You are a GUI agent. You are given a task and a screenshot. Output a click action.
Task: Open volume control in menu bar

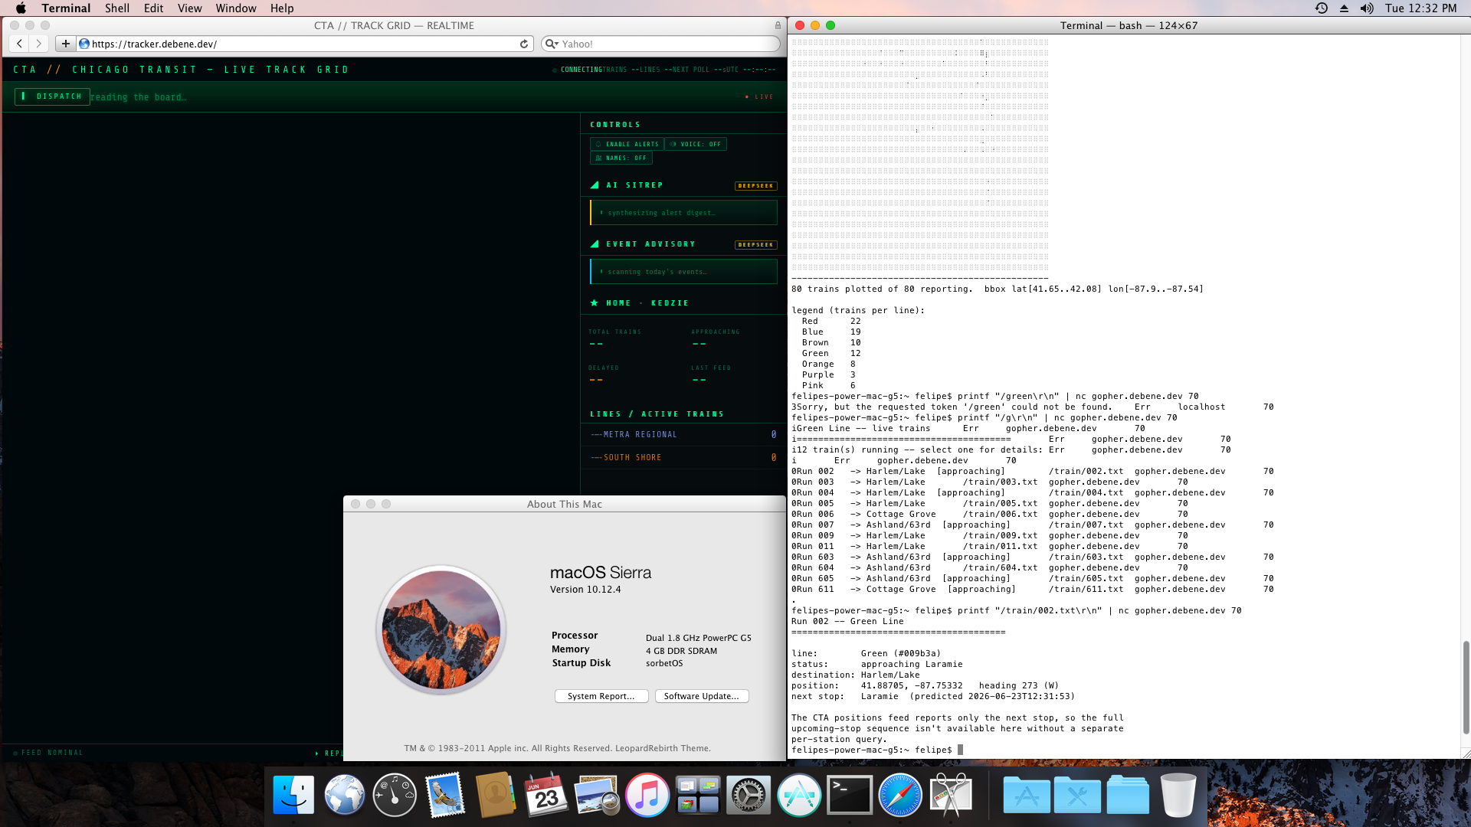point(1367,8)
